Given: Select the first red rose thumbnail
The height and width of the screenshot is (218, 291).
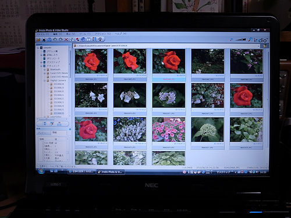Looking at the screenshot, I should click(x=91, y=61).
